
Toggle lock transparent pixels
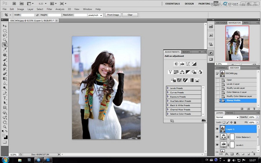(224, 122)
